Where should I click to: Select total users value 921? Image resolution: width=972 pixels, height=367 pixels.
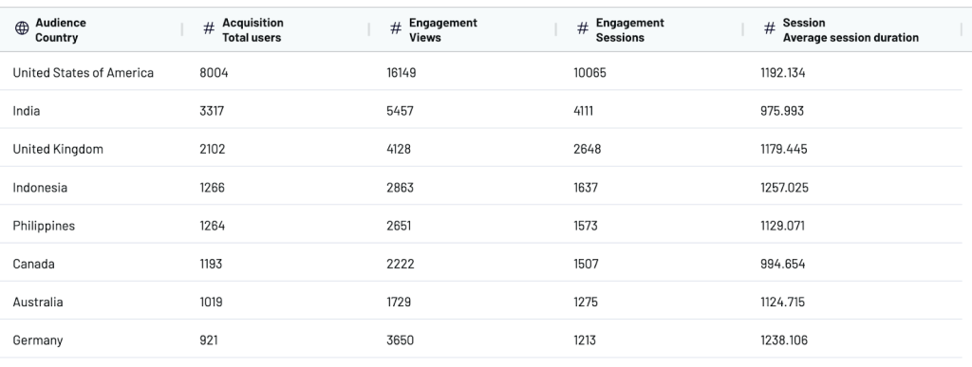pos(208,340)
